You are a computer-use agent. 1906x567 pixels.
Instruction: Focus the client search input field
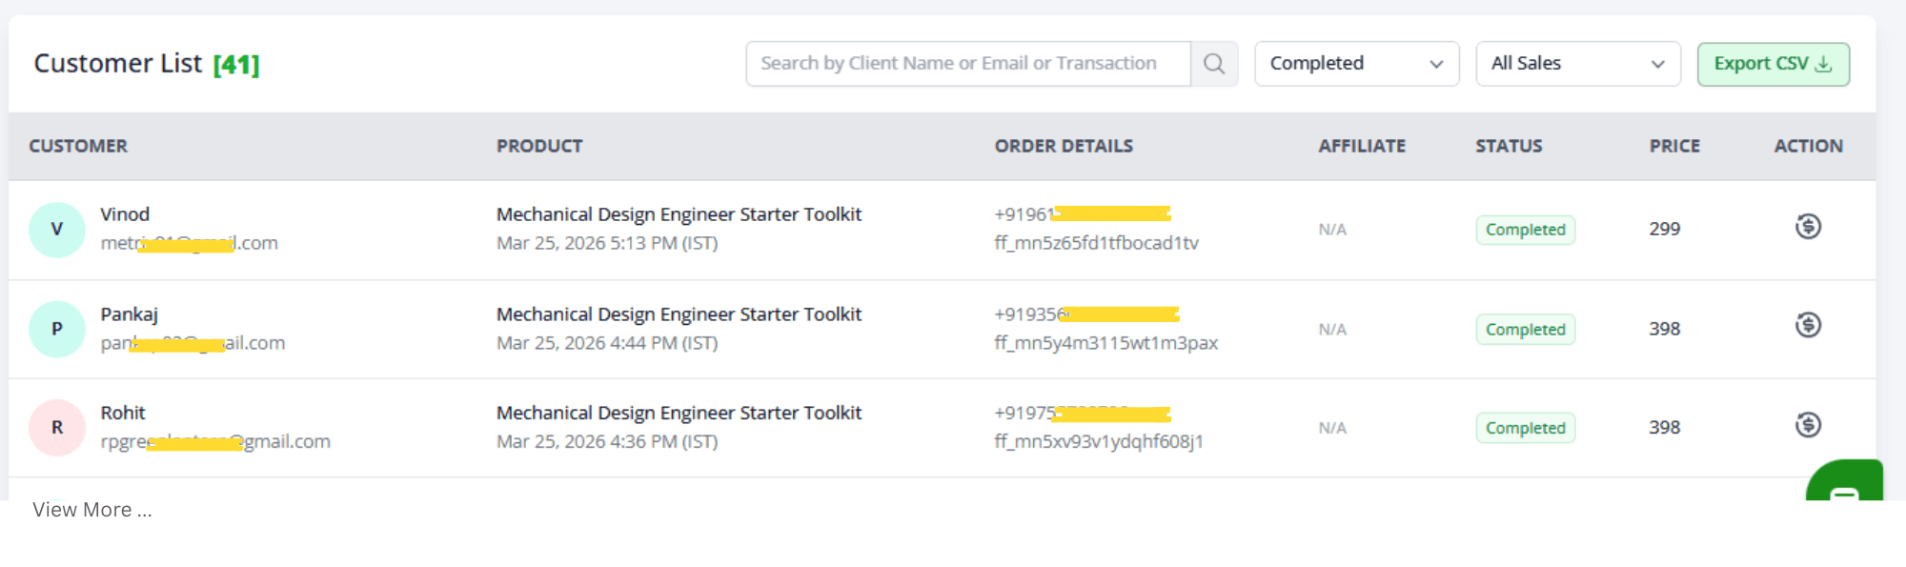[967, 64]
